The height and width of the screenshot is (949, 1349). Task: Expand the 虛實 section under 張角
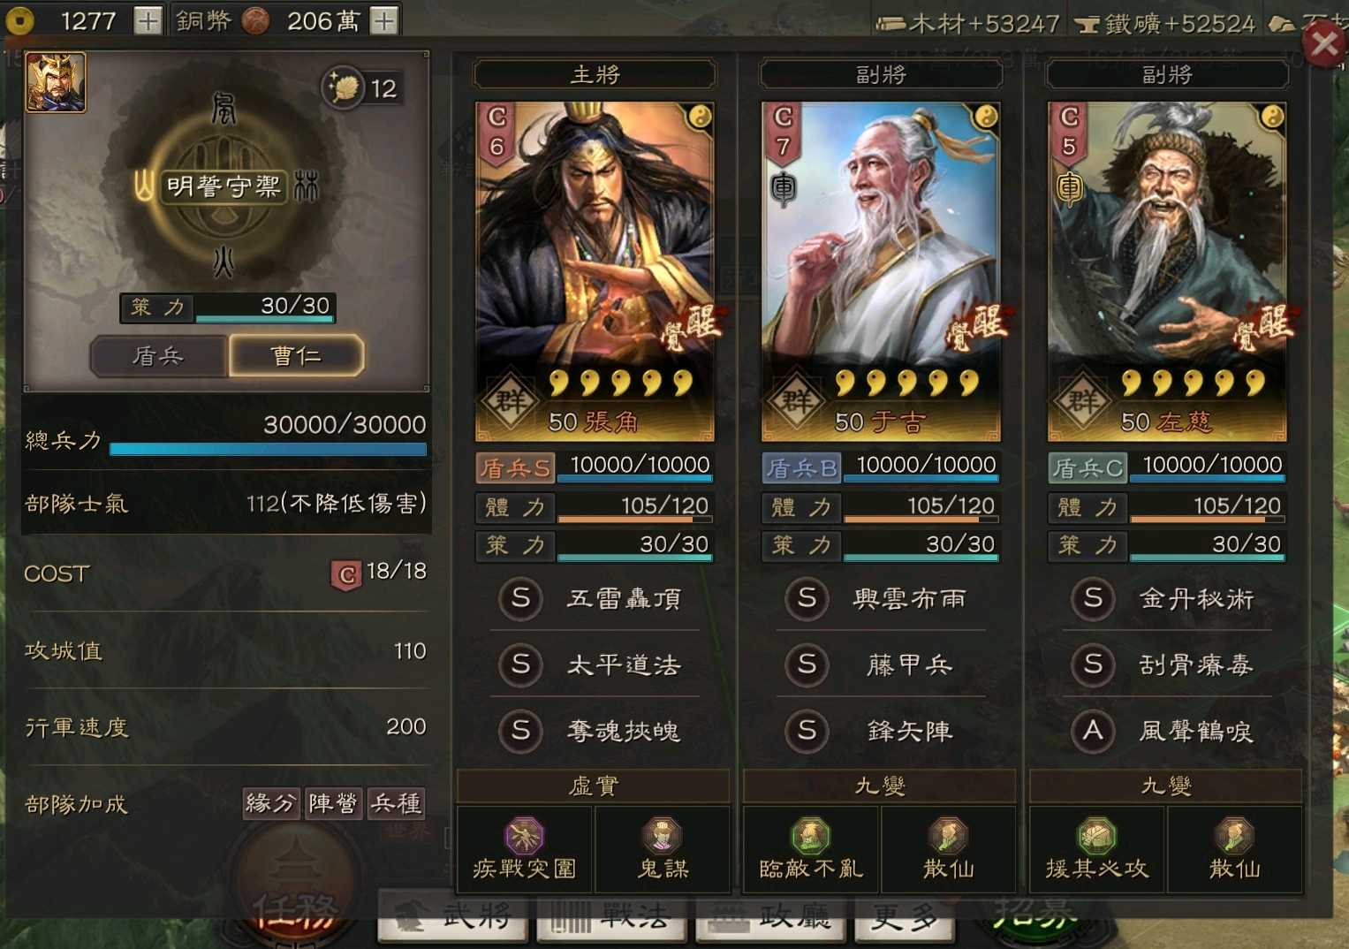(594, 786)
